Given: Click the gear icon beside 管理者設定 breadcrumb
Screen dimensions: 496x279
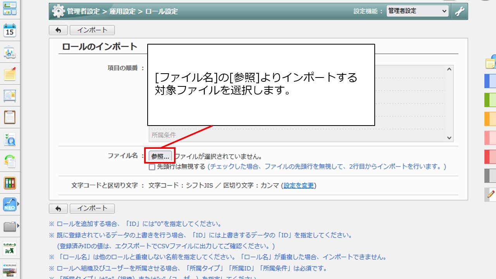Looking at the screenshot, I should pos(58,11).
